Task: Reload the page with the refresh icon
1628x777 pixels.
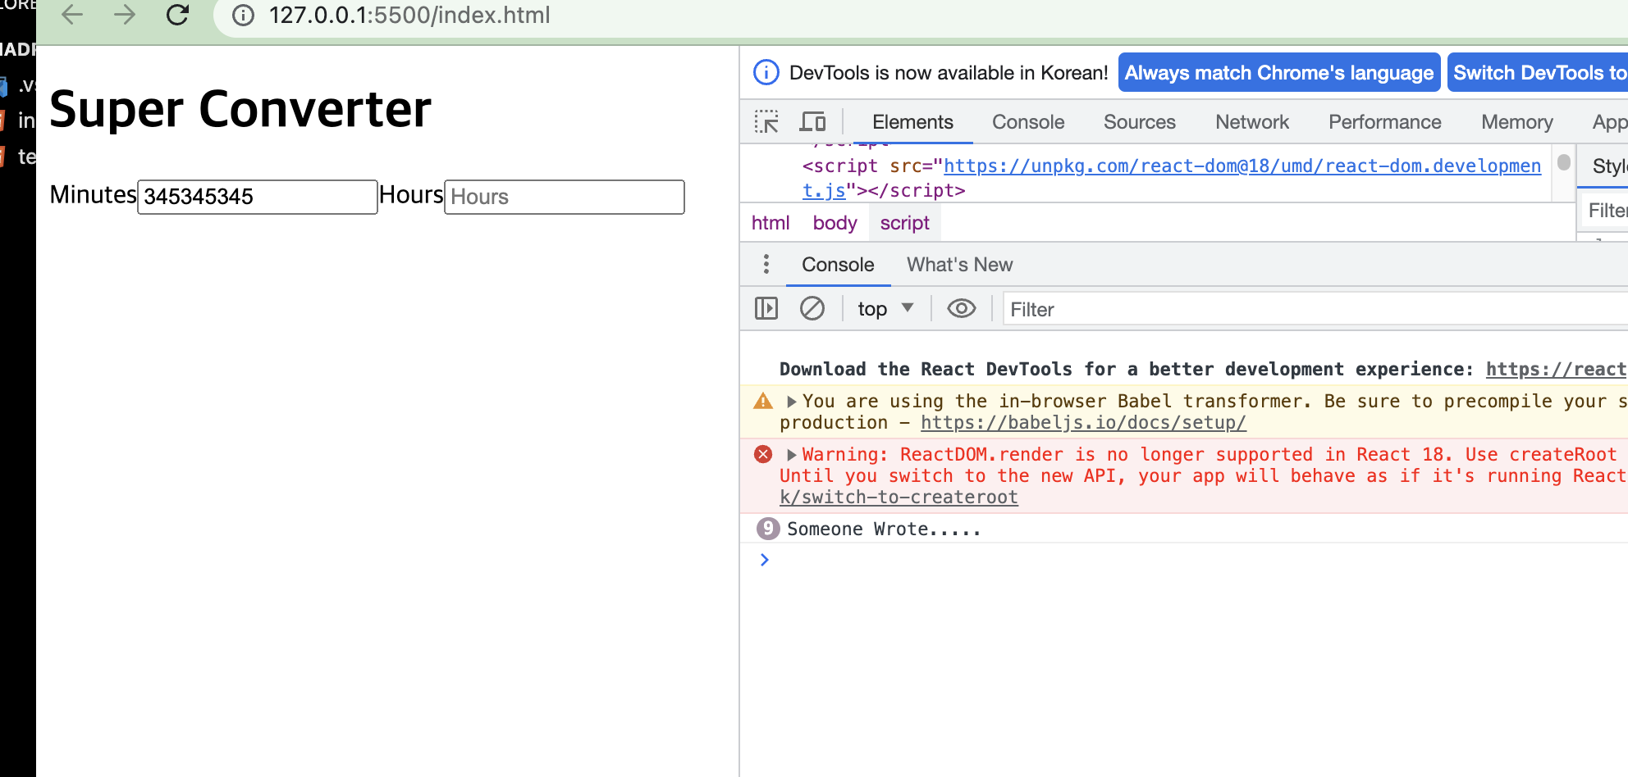Action: [177, 15]
